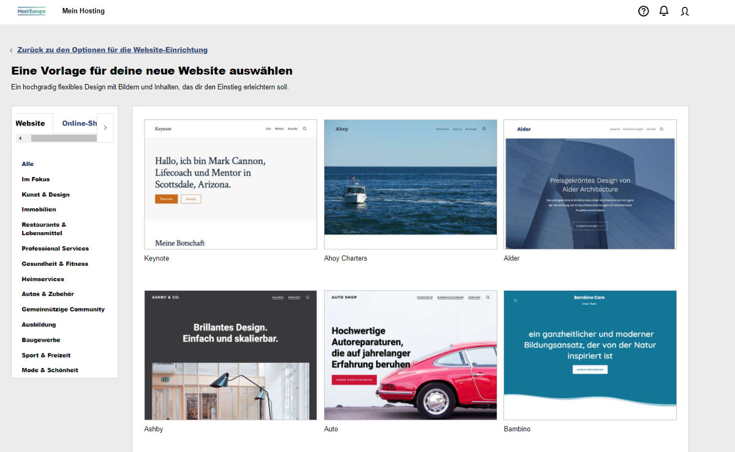The width and height of the screenshot is (735, 452).
Task: Select the Kunst & Design category
Action: (46, 195)
